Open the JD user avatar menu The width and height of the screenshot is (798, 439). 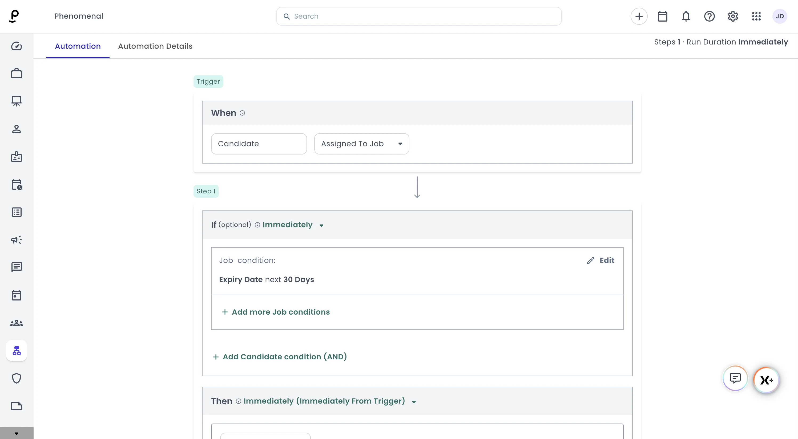[x=780, y=16]
